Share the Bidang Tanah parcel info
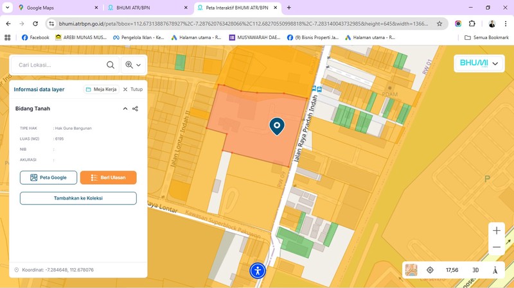 tap(135, 109)
